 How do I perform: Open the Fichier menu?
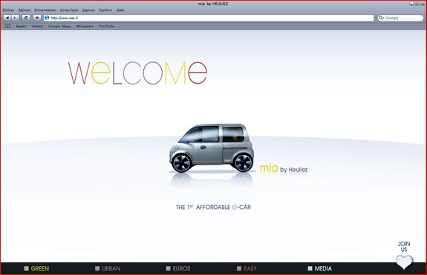tap(8, 10)
